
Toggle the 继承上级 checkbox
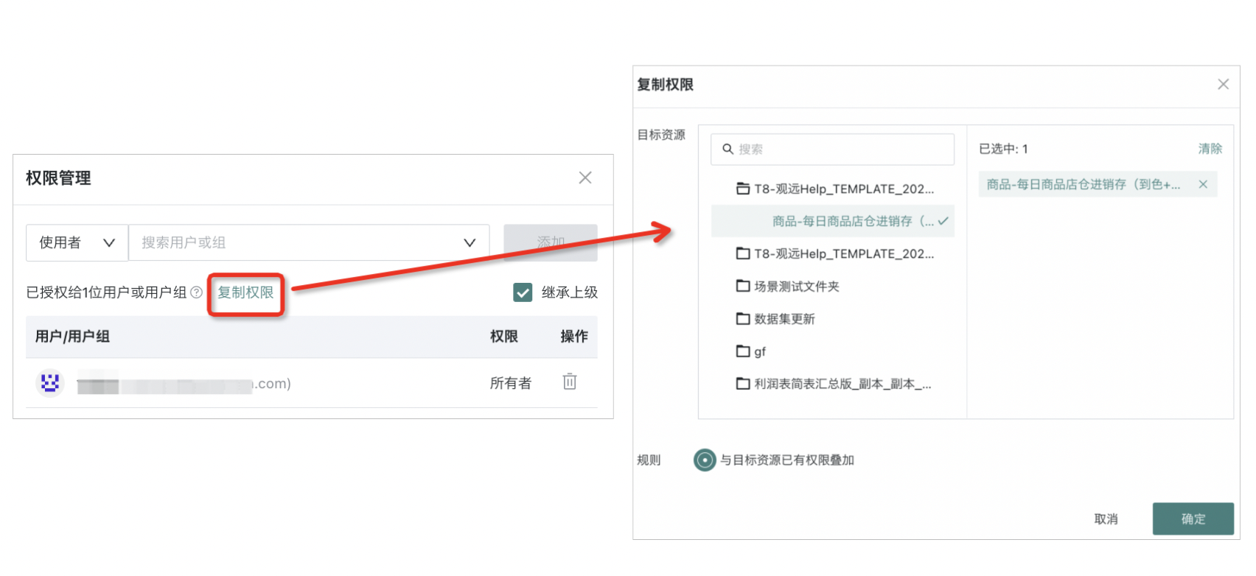[x=523, y=292]
